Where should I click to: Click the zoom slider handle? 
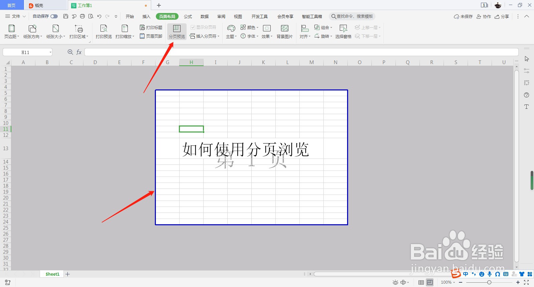coord(489,282)
